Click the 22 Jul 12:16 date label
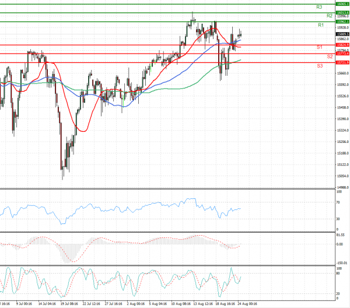Viewport: 350px width, 308px height. click(x=92, y=304)
